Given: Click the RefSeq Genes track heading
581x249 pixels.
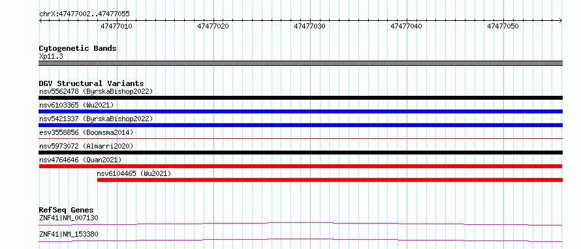Looking at the screenshot, I should [x=66, y=210].
